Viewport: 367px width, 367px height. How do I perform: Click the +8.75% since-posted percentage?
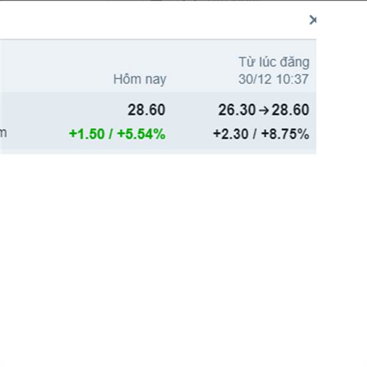pyautogui.click(x=285, y=134)
